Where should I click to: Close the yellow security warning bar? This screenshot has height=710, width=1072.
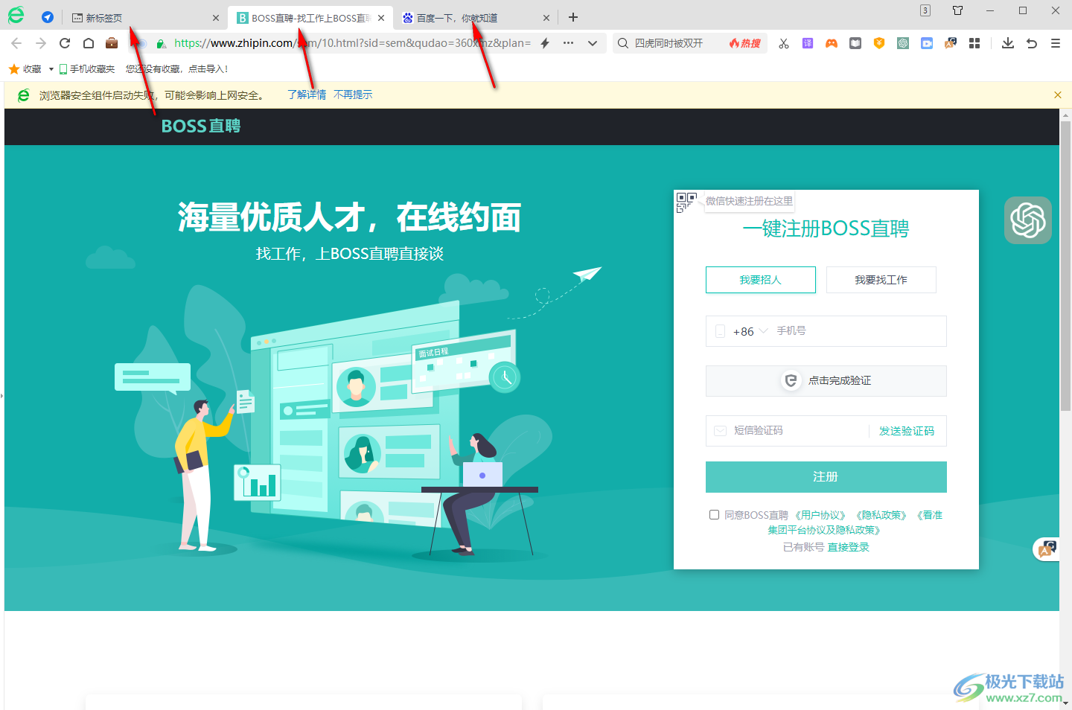(x=1058, y=95)
